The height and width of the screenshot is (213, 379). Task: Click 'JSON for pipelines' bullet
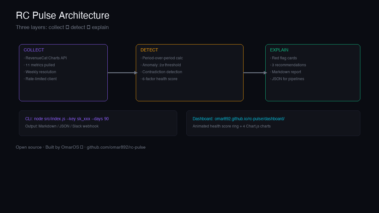[287, 79]
